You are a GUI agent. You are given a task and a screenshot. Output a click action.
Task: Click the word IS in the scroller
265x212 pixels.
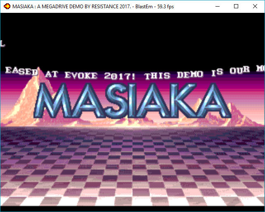pyautogui.click(x=217, y=72)
